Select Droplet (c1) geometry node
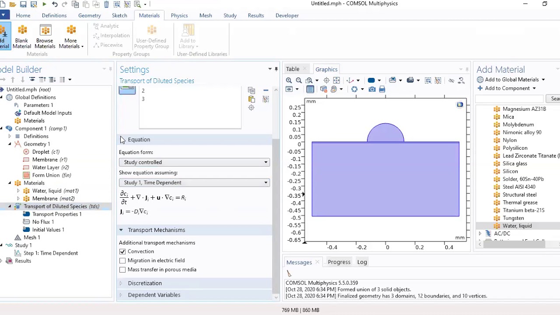Viewport: 560px width, 315px height. point(46,152)
